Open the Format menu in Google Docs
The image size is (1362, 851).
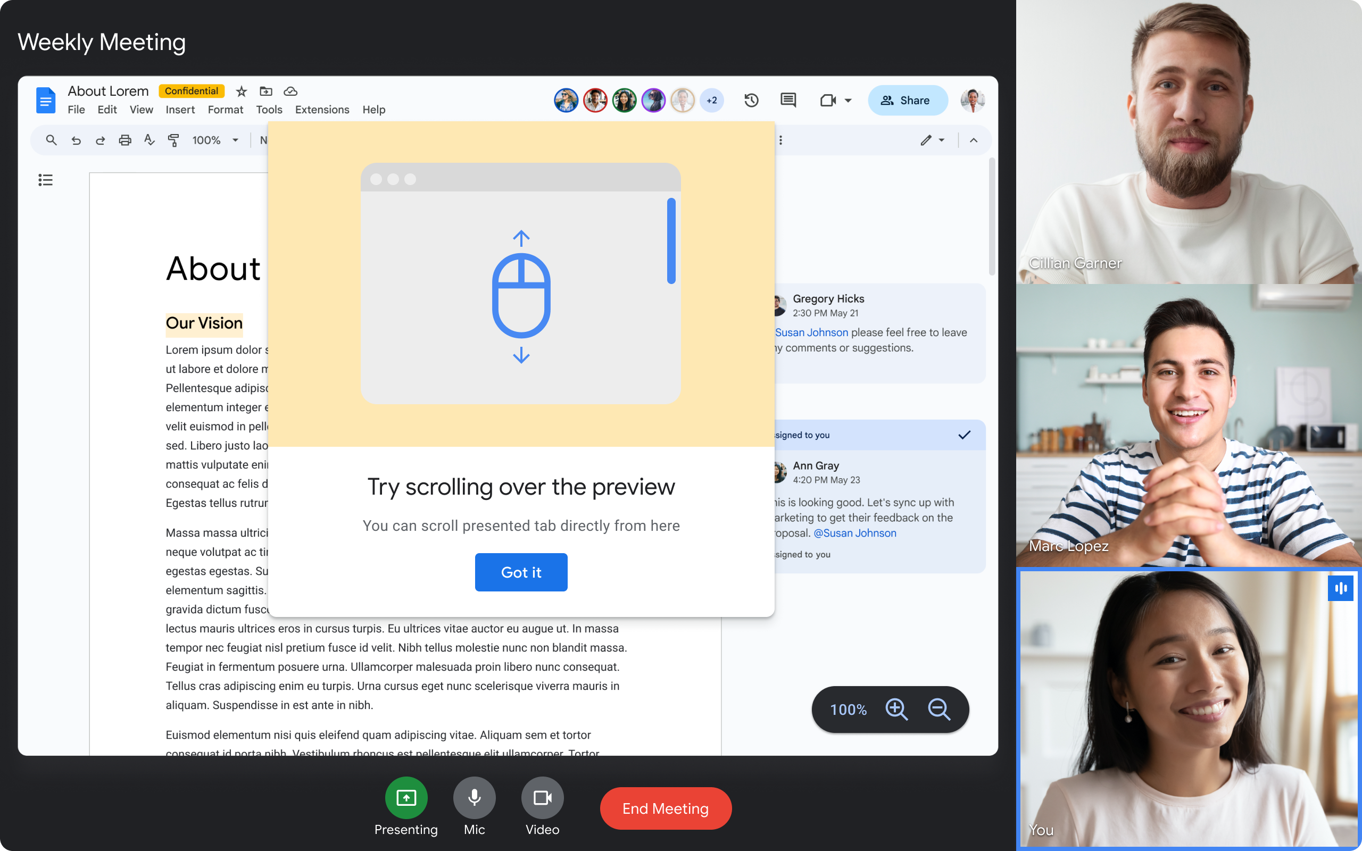[x=225, y=110]
